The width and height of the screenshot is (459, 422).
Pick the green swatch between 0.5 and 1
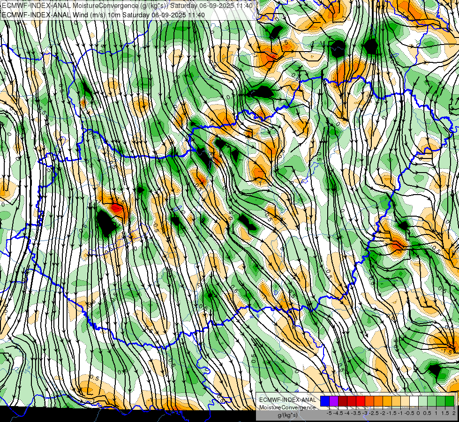[x=432, y=401]
